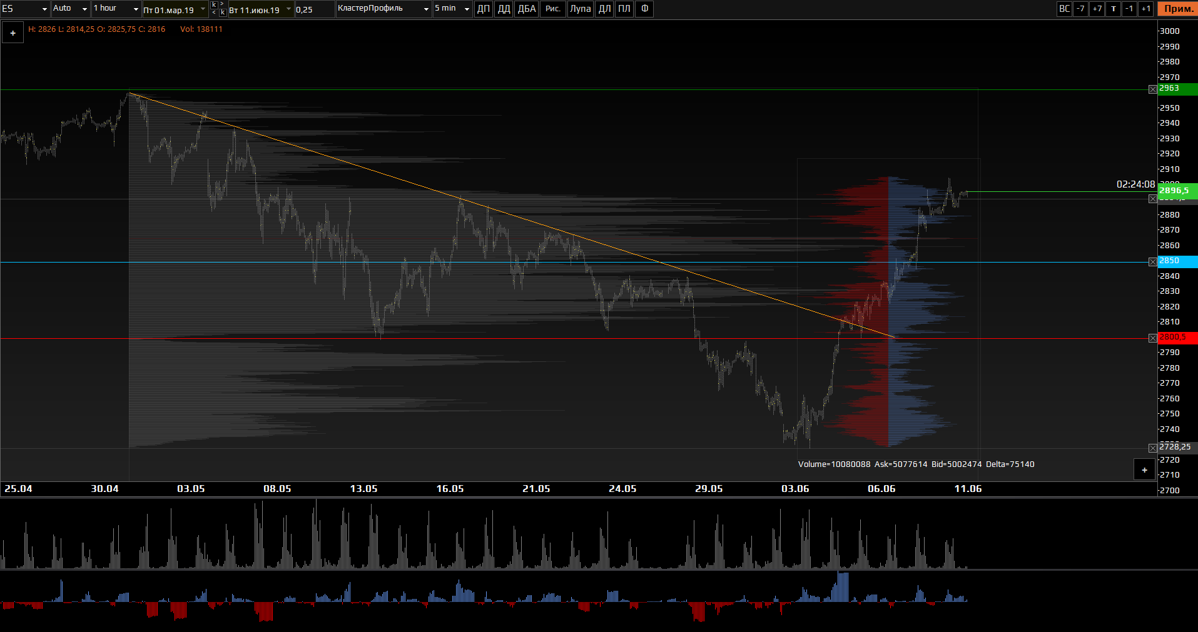Shift the range by +7 days
The width and height of the screenshot is (1198, 632).
tap(1097, 9)
